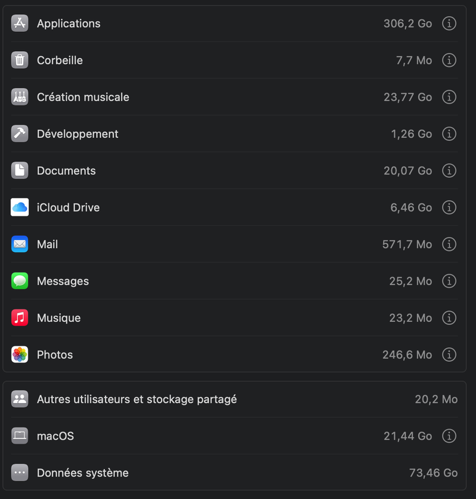Screen dimensions: 476x499
Task: Click the Applications App Store icon
Action: (x=20, y=24)
